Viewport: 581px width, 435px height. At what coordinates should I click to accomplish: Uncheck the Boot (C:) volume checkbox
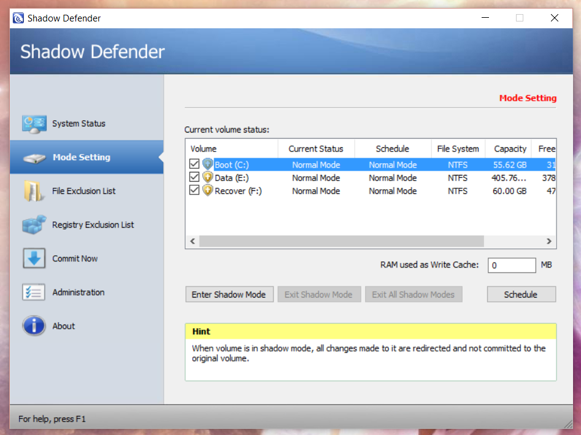[x=194, y=164]
